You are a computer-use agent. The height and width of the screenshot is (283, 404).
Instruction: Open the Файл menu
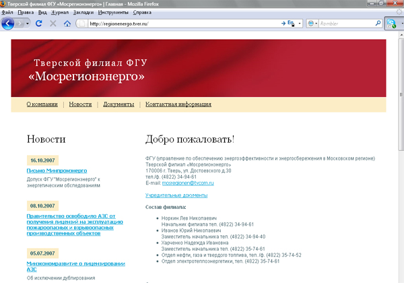[7, 12]
